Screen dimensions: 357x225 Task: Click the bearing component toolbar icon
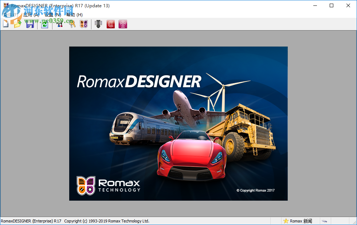[x=98, y=24]
